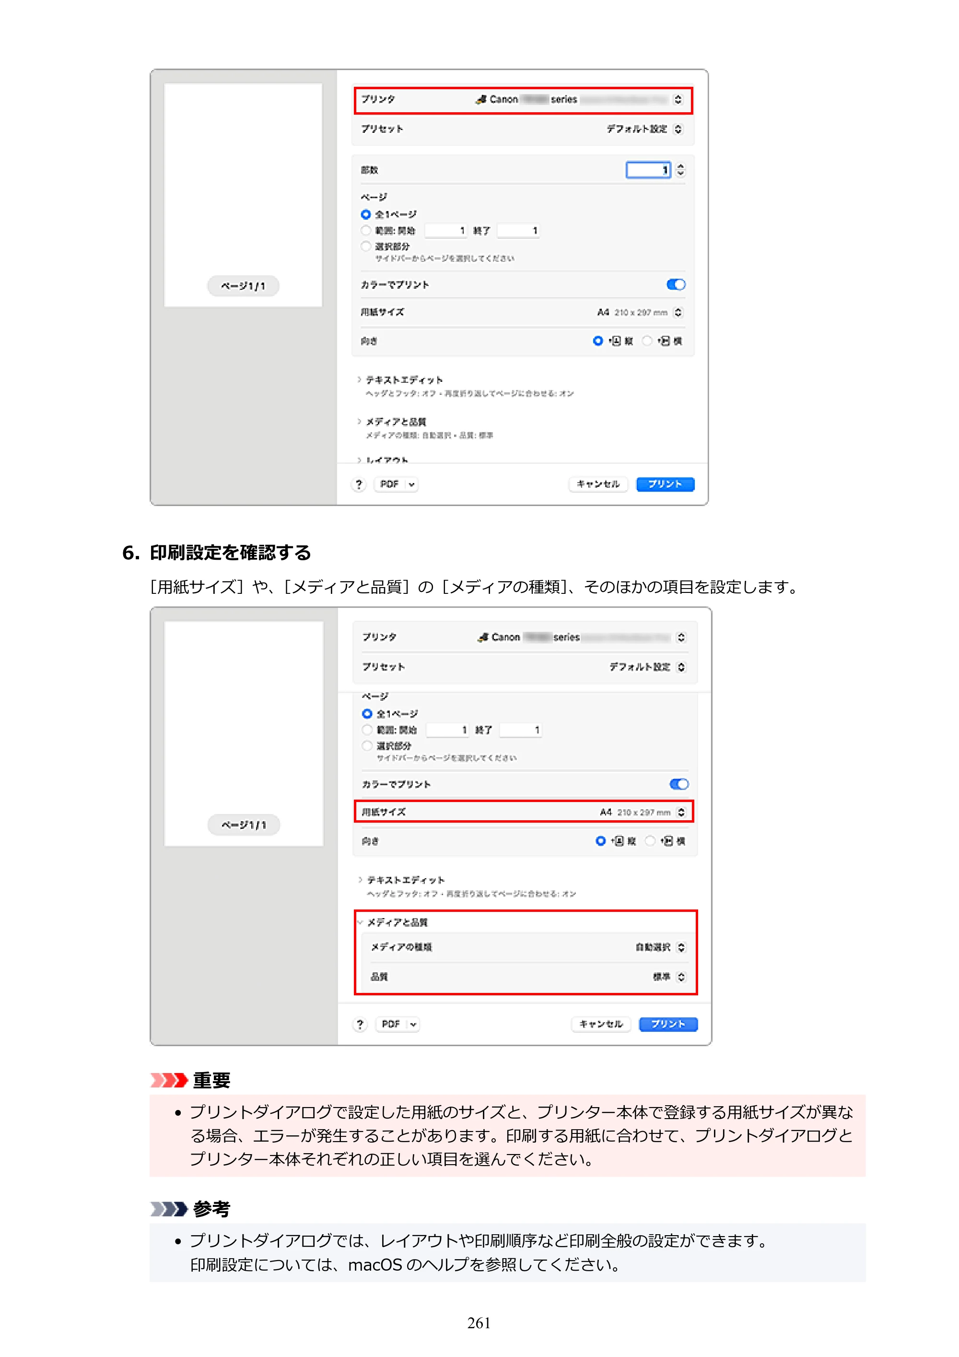Viewport: 959px width, 1357px height.
Task: Select portrait orientation in the upper dialog
Action: (x=598, y=341)
